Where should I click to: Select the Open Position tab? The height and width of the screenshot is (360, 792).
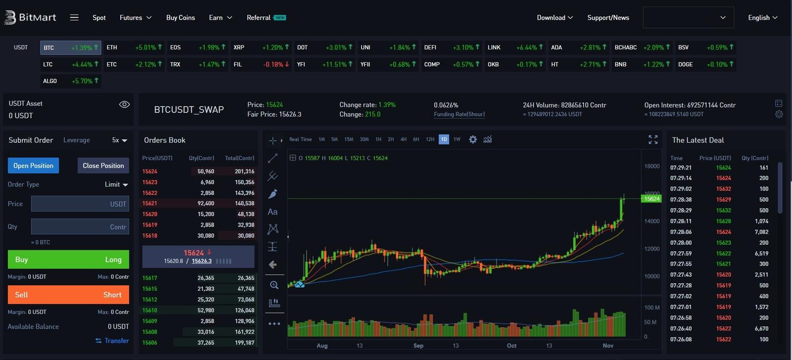tap(33, 166)
